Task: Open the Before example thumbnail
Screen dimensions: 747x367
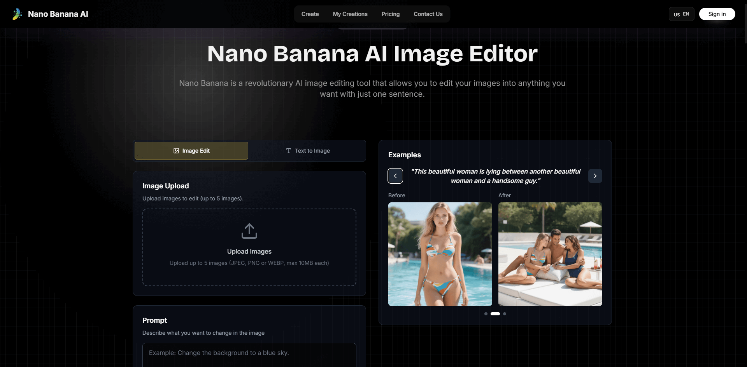Action: coord(440,254)
